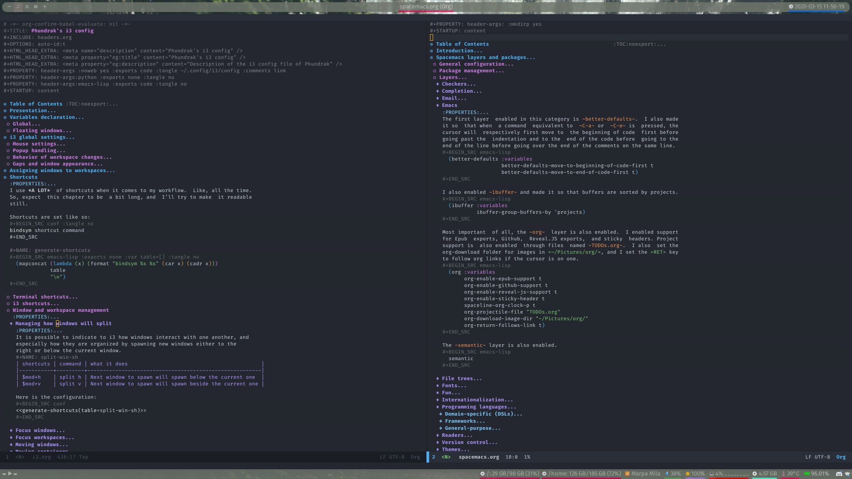The width and height of the screenshot is (852, 479).
Task: Click the Marpa Mila icon in taskbar
Action: coord(627,473)
